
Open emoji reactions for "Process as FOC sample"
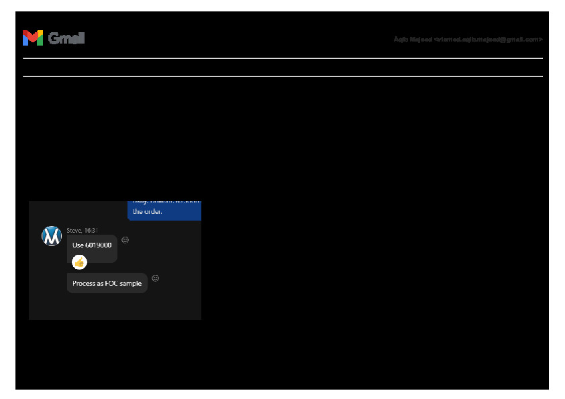coord(155,278)
